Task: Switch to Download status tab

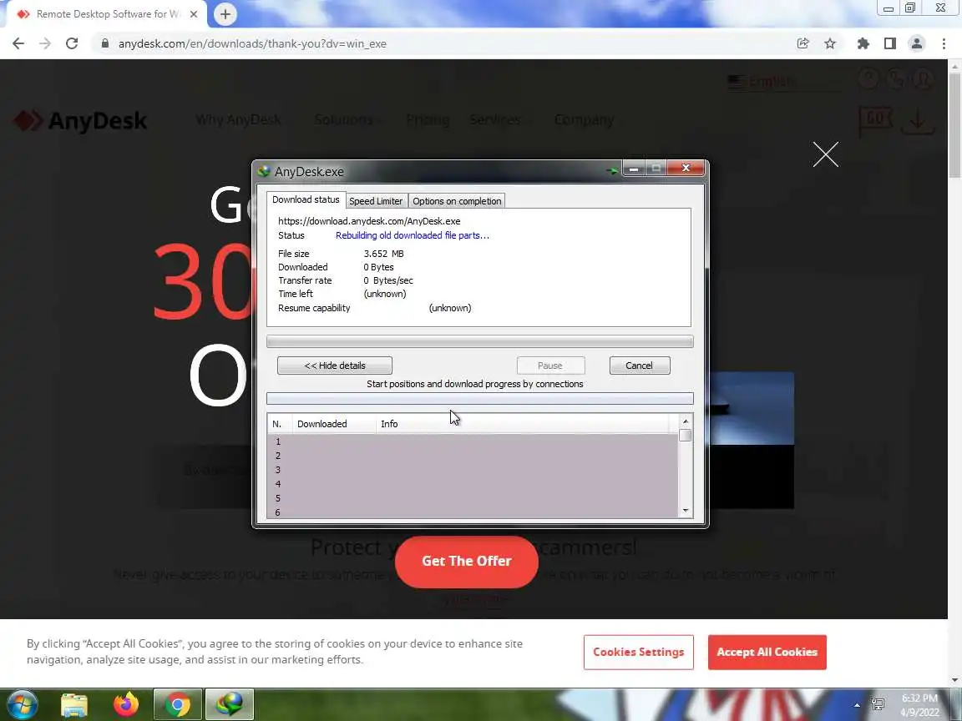Action: coord(306,200)
